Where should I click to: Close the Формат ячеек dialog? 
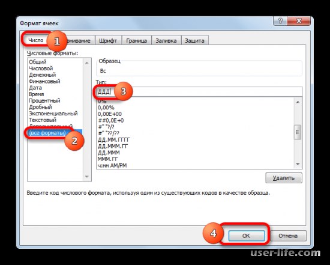(299, 21)
